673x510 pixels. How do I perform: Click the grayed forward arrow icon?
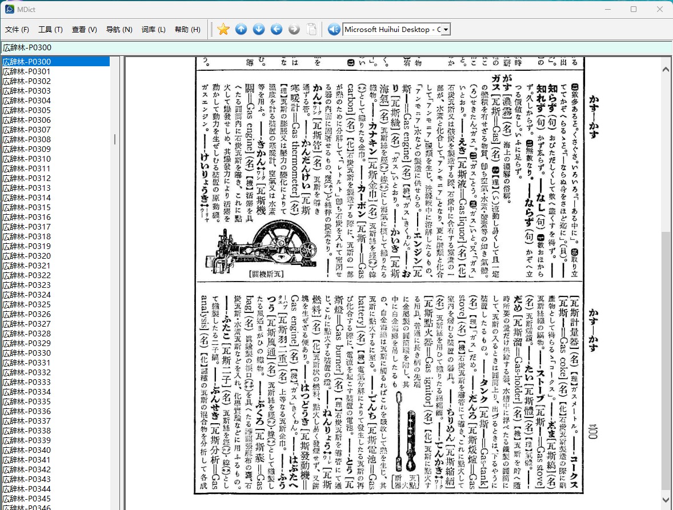coord(294,29)
